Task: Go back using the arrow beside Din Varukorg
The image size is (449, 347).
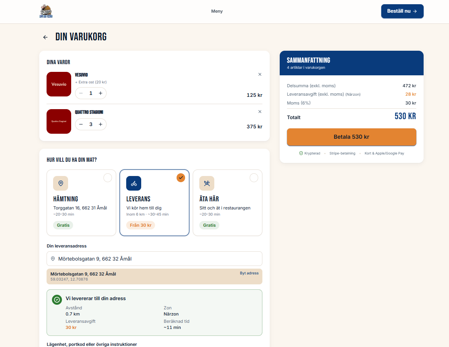Action: click(x=45, y=37)
